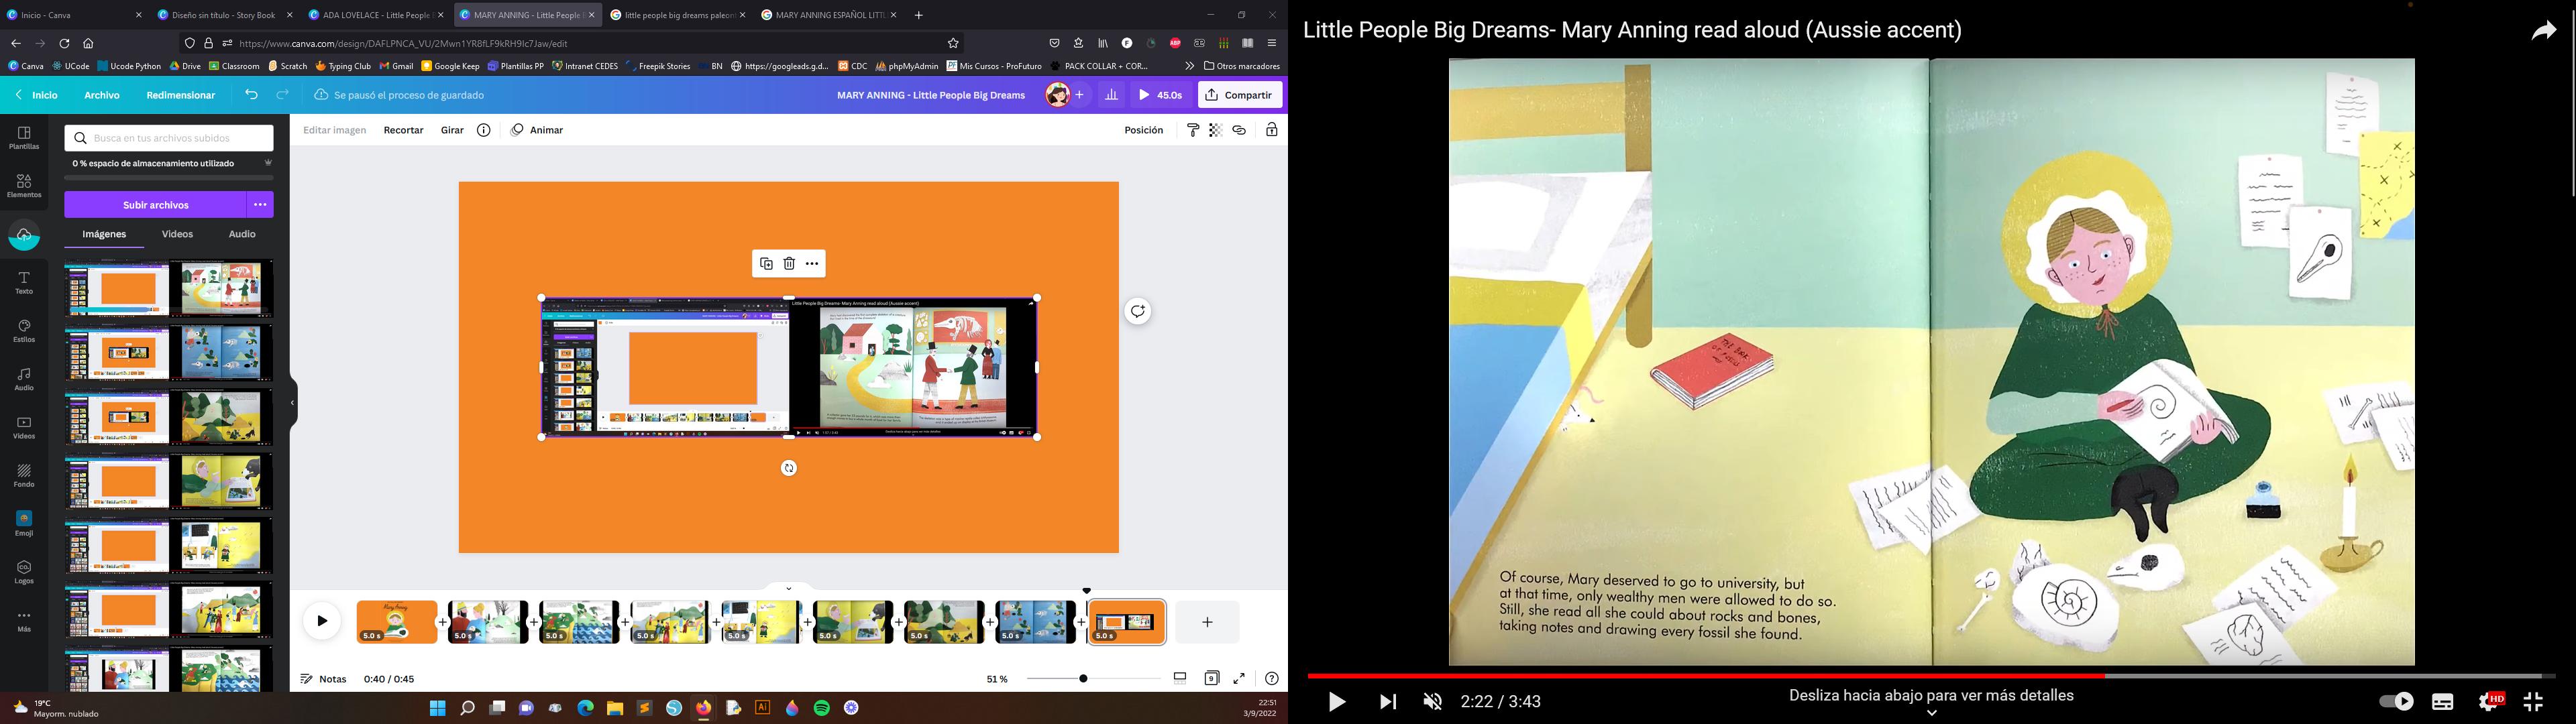Open more options next to Subir archivos
2576x724 pixels.
click(x=260, y=205)
